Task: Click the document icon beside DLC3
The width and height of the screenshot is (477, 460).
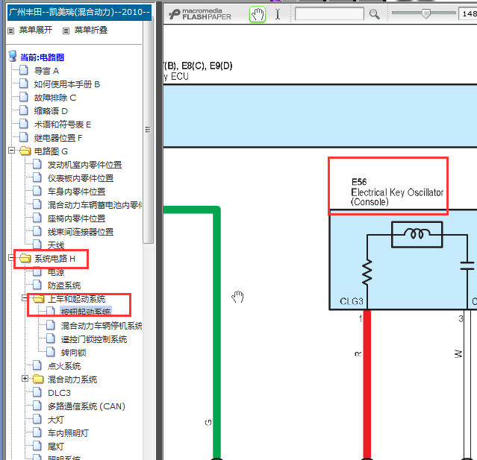Action: coord(37,392)
